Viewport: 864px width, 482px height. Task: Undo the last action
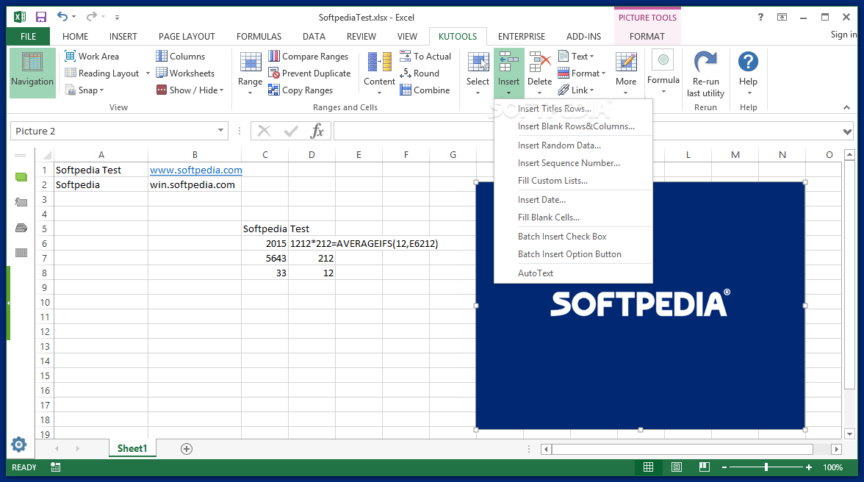[62, 17]
